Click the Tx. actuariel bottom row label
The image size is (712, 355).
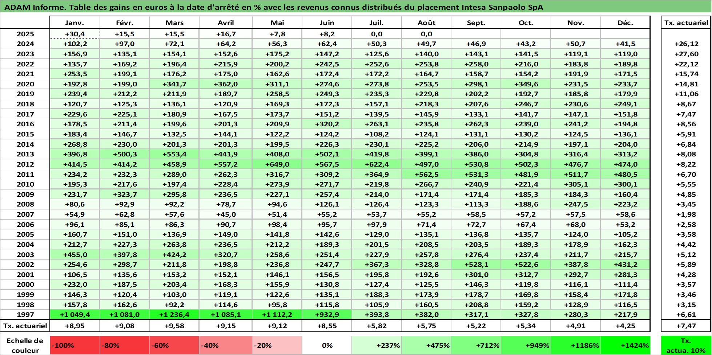click(25, 326)
